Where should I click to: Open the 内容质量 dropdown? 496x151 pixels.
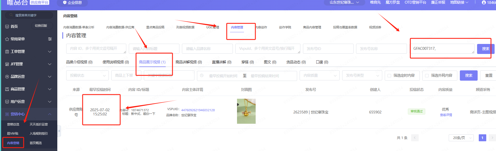pyautogui.click(x=319, y=76)
